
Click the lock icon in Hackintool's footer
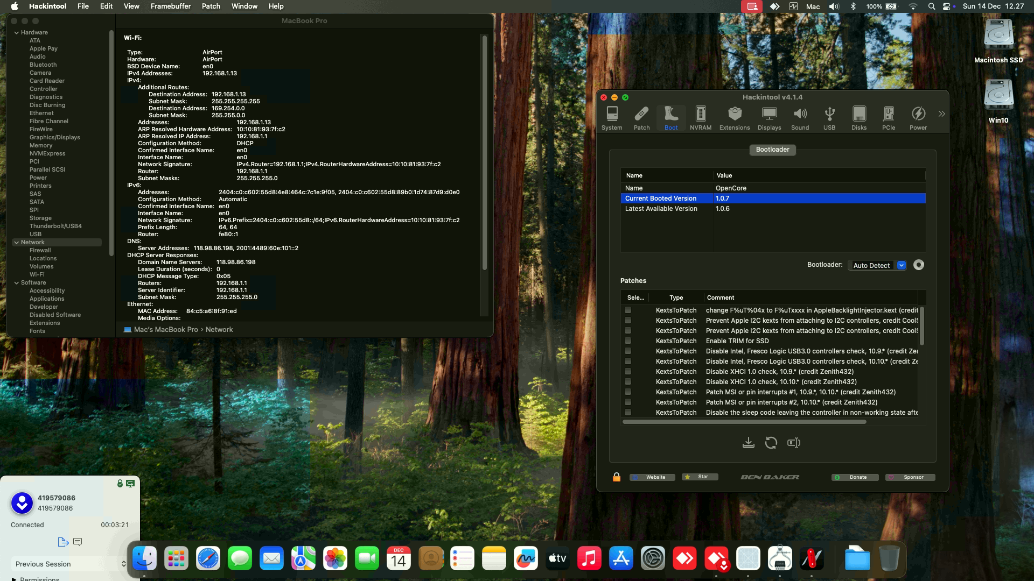[616, 477]
